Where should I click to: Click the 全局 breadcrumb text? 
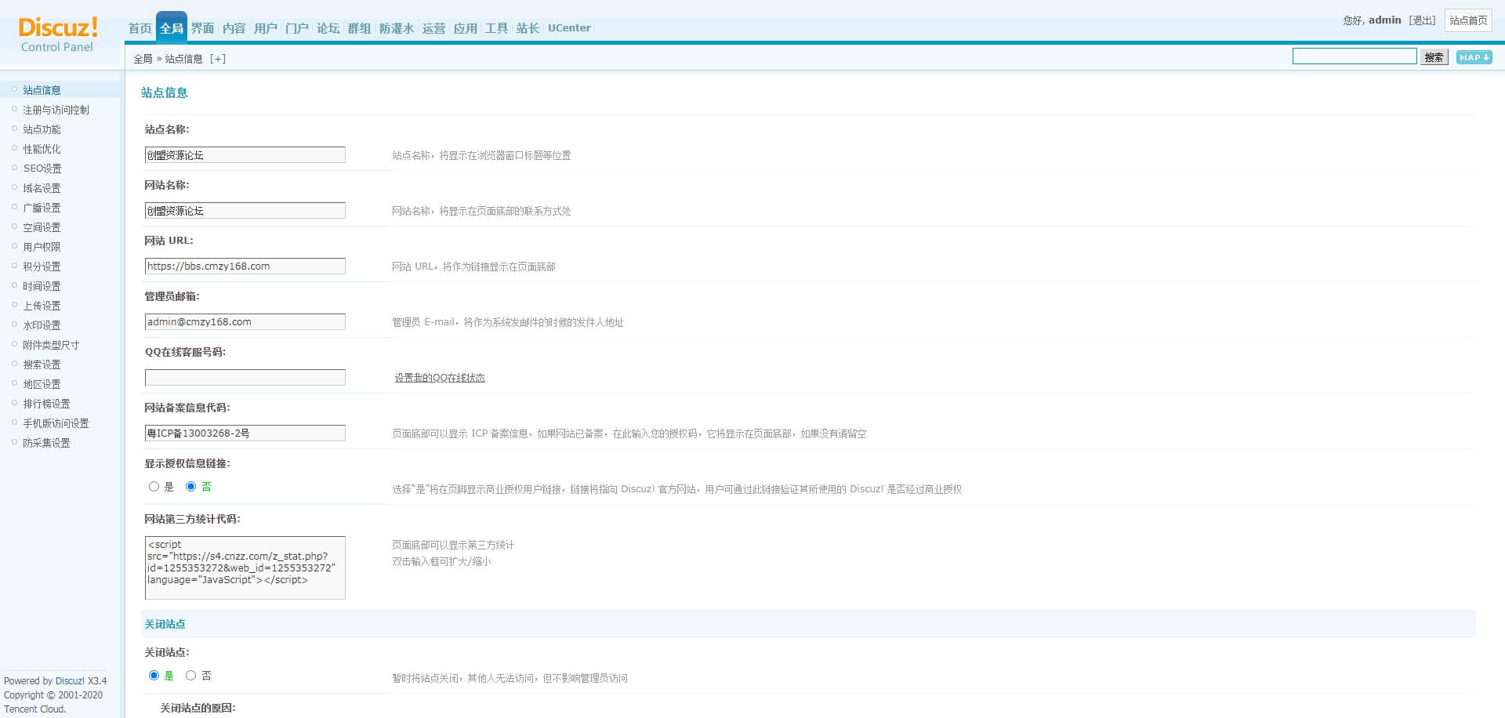coord(143,59)
